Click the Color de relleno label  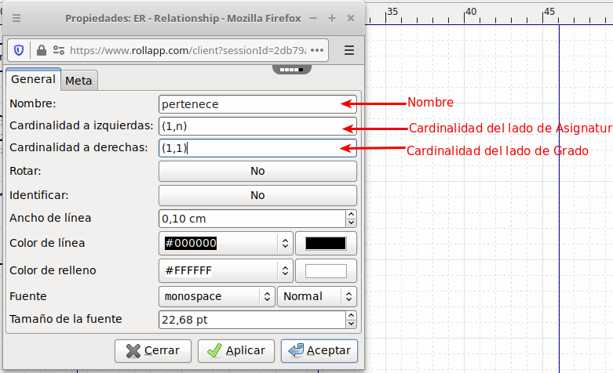(x=53, y=270)
